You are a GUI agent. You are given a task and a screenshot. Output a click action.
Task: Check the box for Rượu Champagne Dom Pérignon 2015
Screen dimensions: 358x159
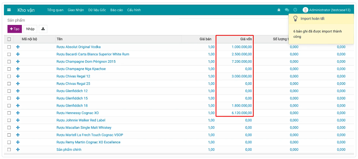[9, 62]
